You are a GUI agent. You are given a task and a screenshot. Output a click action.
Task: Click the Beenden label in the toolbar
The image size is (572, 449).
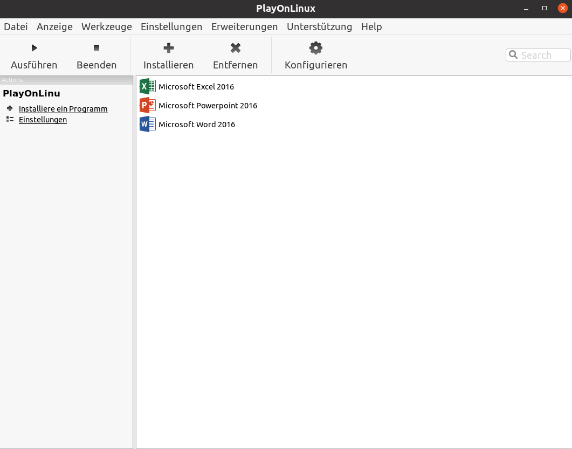coord(97,65)
